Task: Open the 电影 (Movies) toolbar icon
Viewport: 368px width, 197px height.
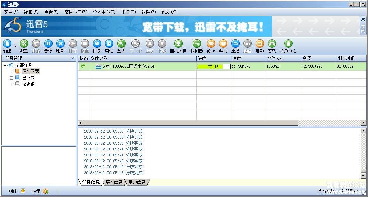Action: pyautogui.click(x=259, y=44)
